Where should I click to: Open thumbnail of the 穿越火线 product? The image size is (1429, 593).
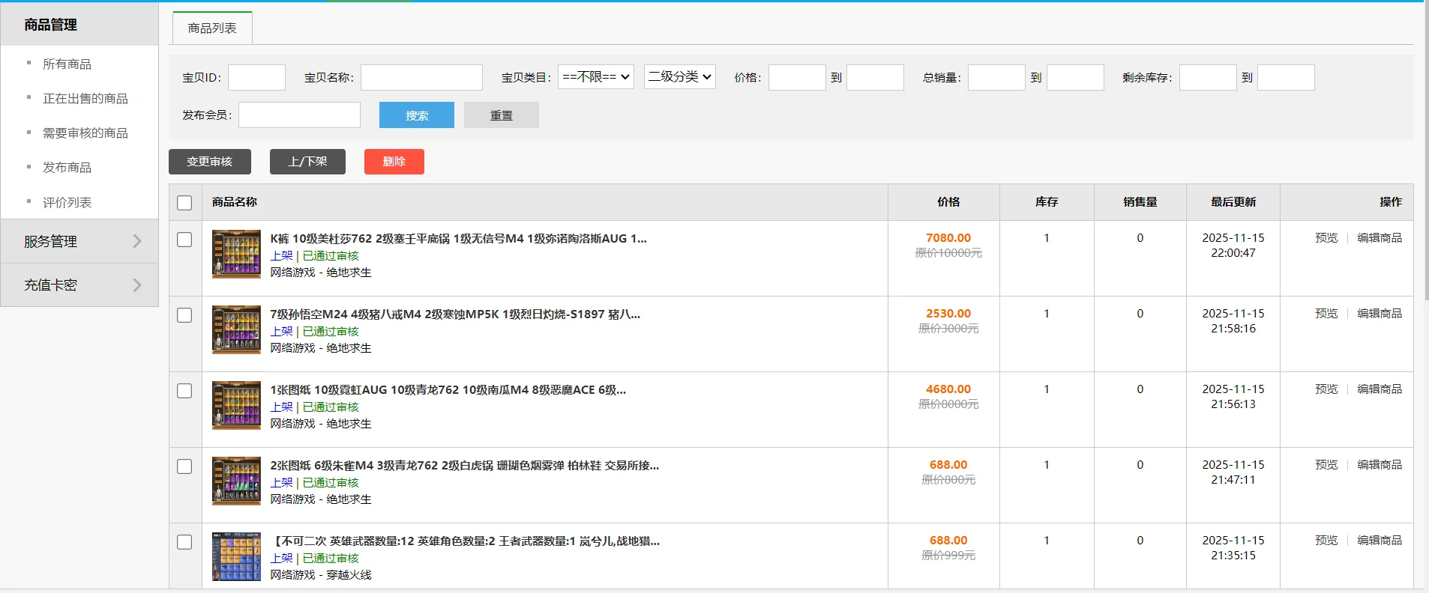click(236, 556)
